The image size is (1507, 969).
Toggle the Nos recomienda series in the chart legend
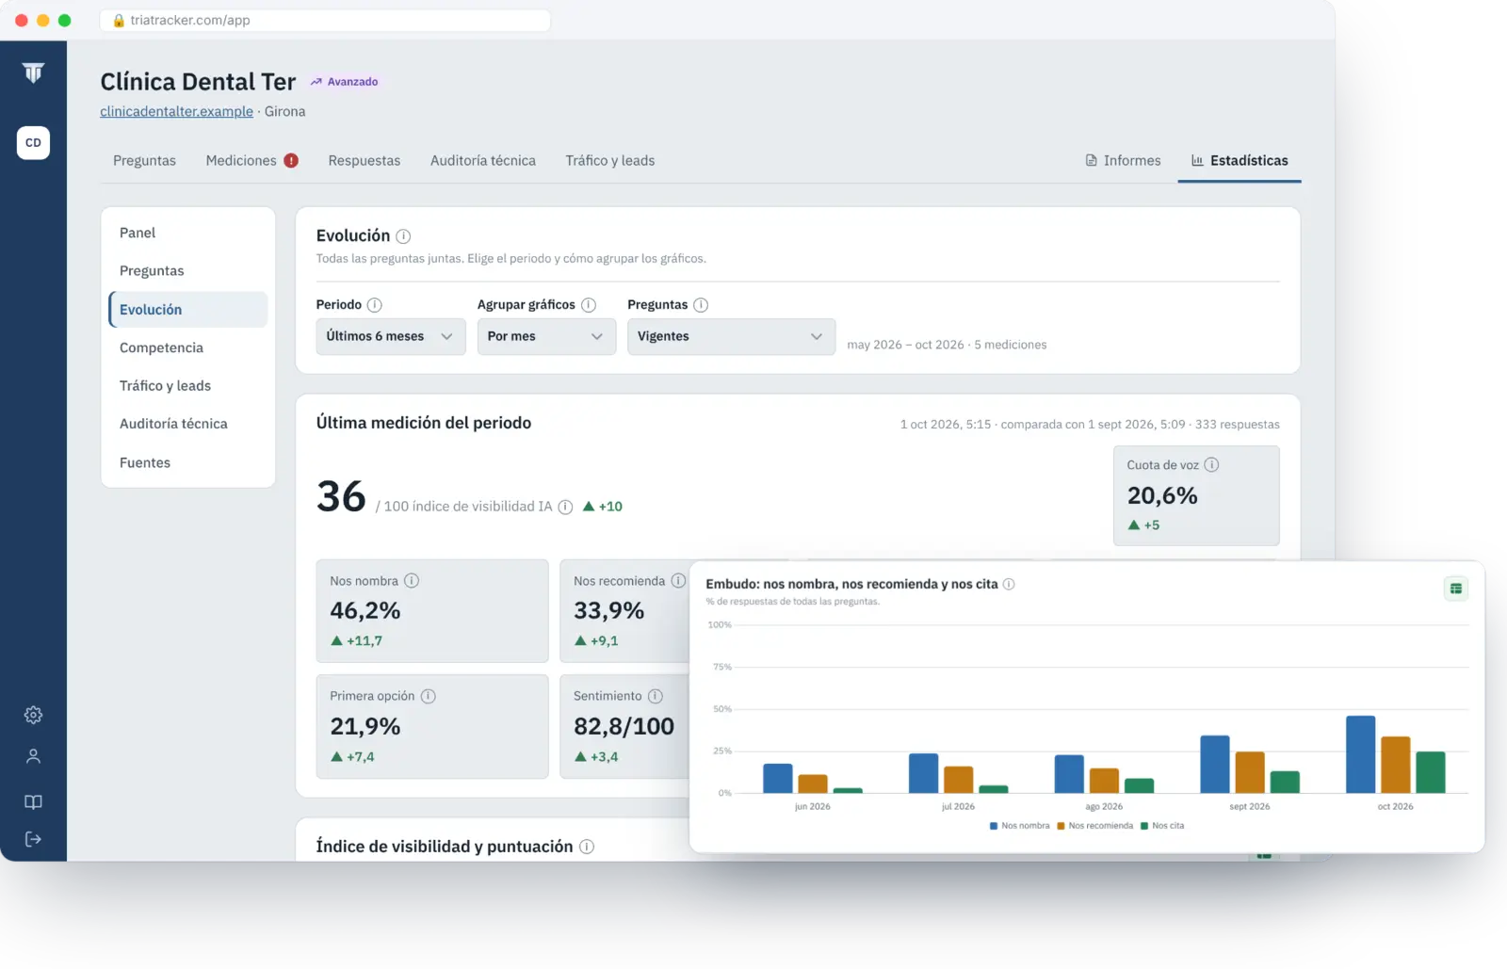1094,826
